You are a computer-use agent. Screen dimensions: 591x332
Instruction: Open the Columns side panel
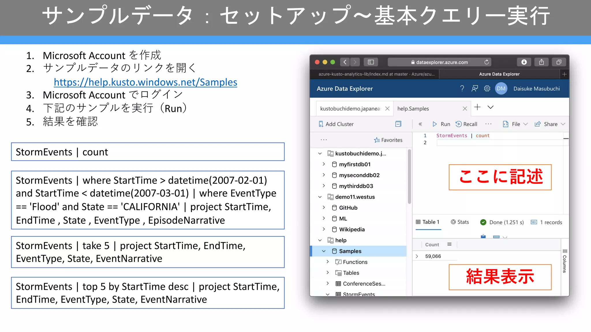click(565, 261)
